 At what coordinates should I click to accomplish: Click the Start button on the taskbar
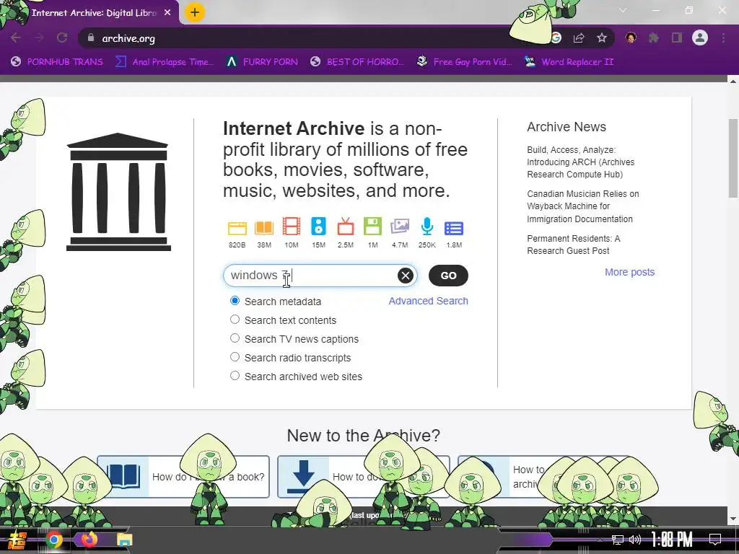[x=16, y=540]
